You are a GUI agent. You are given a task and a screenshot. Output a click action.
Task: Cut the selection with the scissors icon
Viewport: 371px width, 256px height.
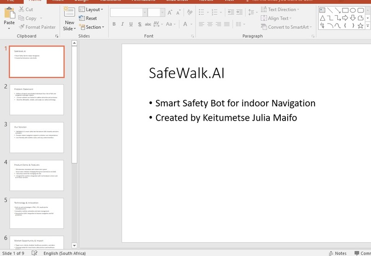point(22,9)
